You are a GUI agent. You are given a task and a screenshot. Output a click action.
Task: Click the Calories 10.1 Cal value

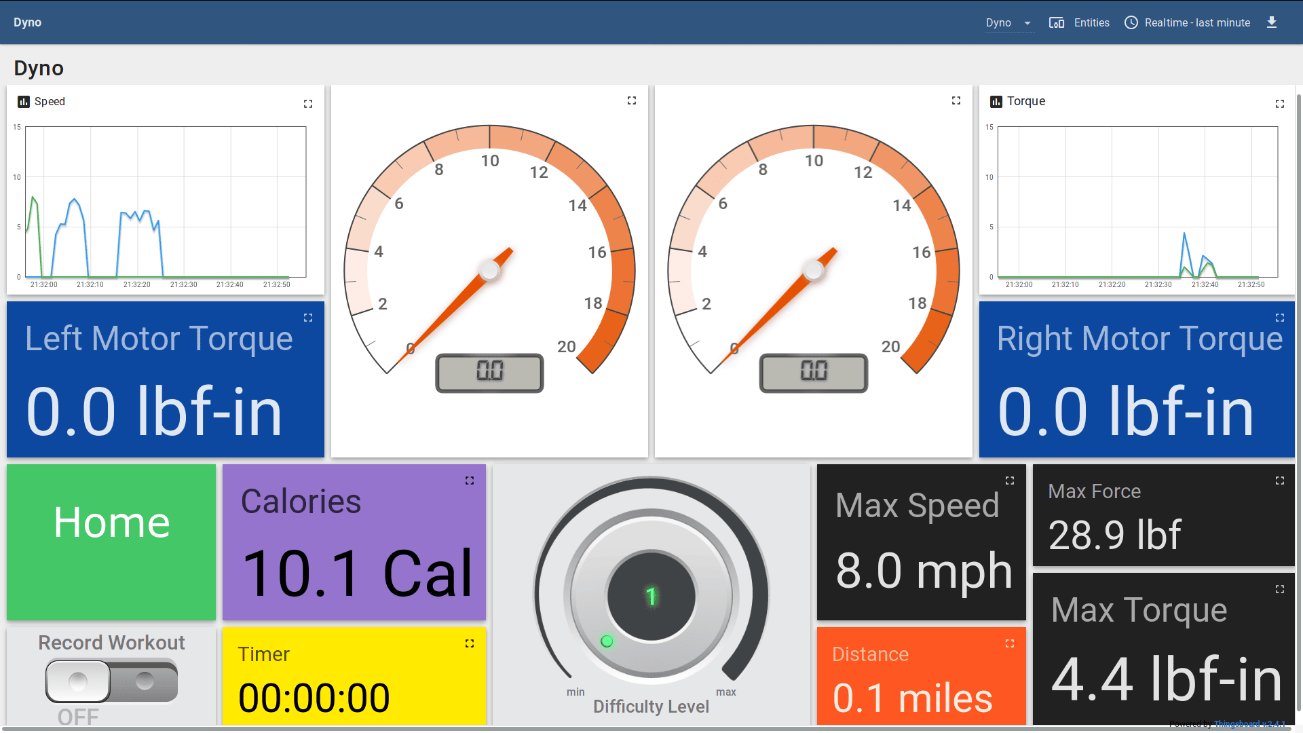[357, 574]
